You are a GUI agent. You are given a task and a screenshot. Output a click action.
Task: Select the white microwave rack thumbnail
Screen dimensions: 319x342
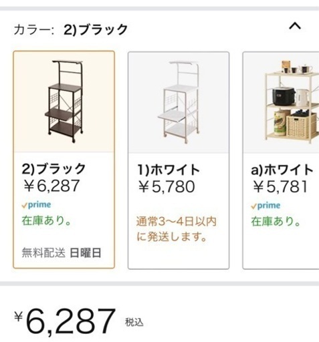point(179,102)
